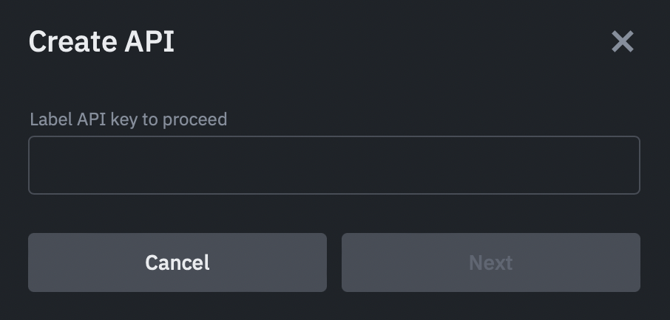670x320 pixels.
Task: Click the "Create API" dialog title
Action: (101, 41)
